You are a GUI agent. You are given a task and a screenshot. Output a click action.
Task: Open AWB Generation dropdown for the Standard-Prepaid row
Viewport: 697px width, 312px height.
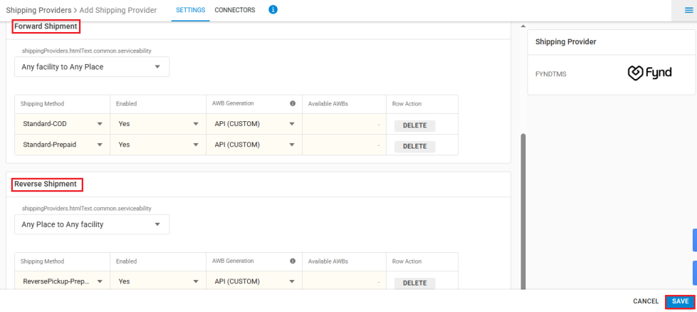(x=255, y=144)
